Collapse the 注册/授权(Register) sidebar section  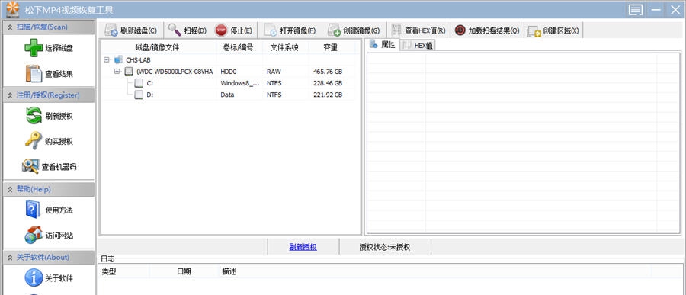coord(10,95)
